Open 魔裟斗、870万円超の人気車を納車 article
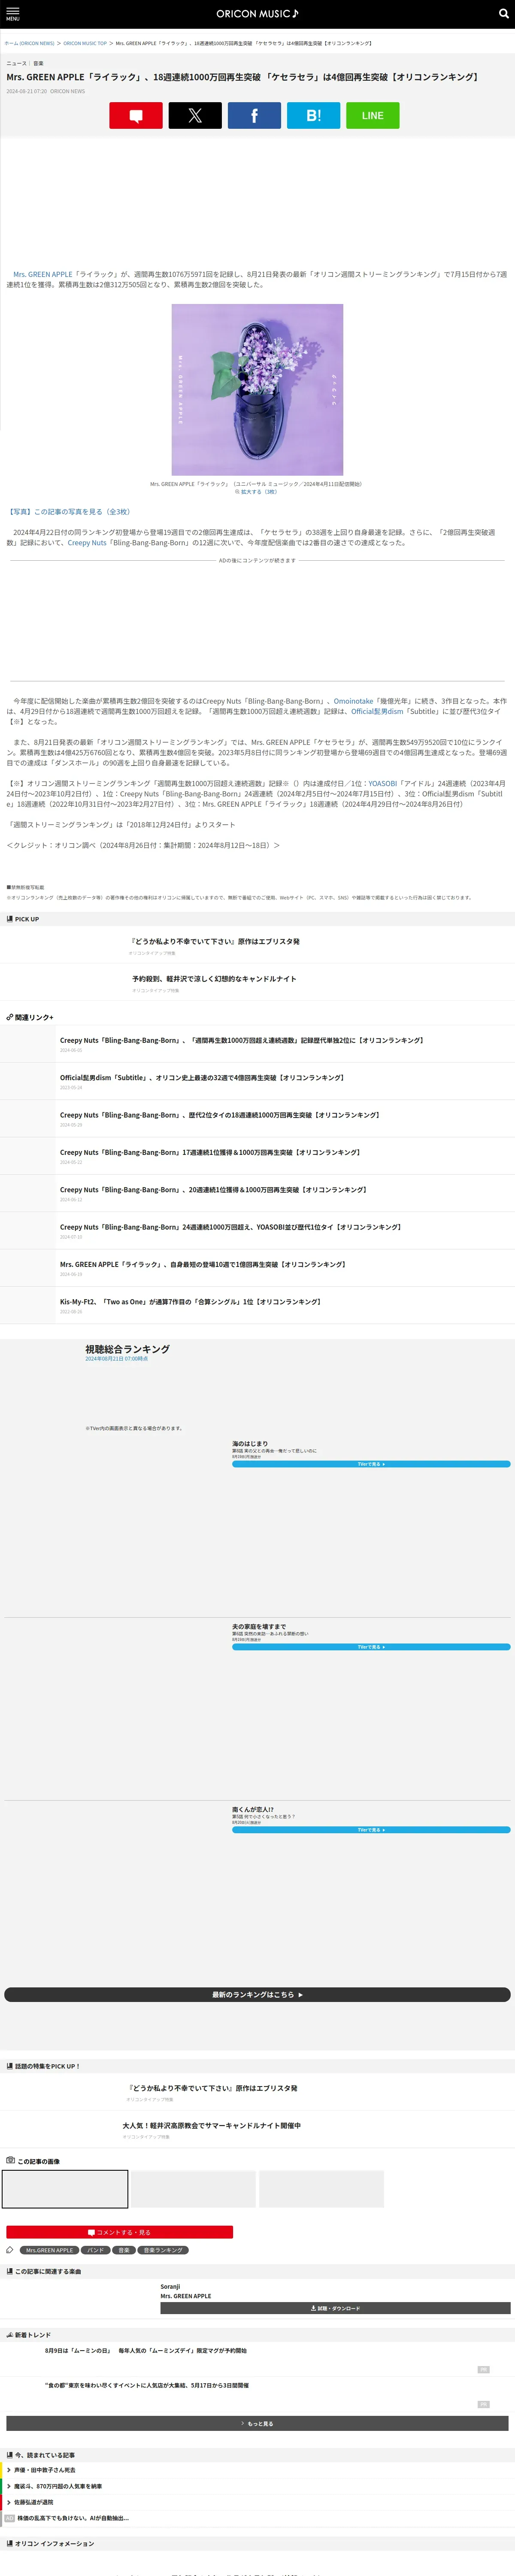515x2576 pixels. (x=57, y=2486)
